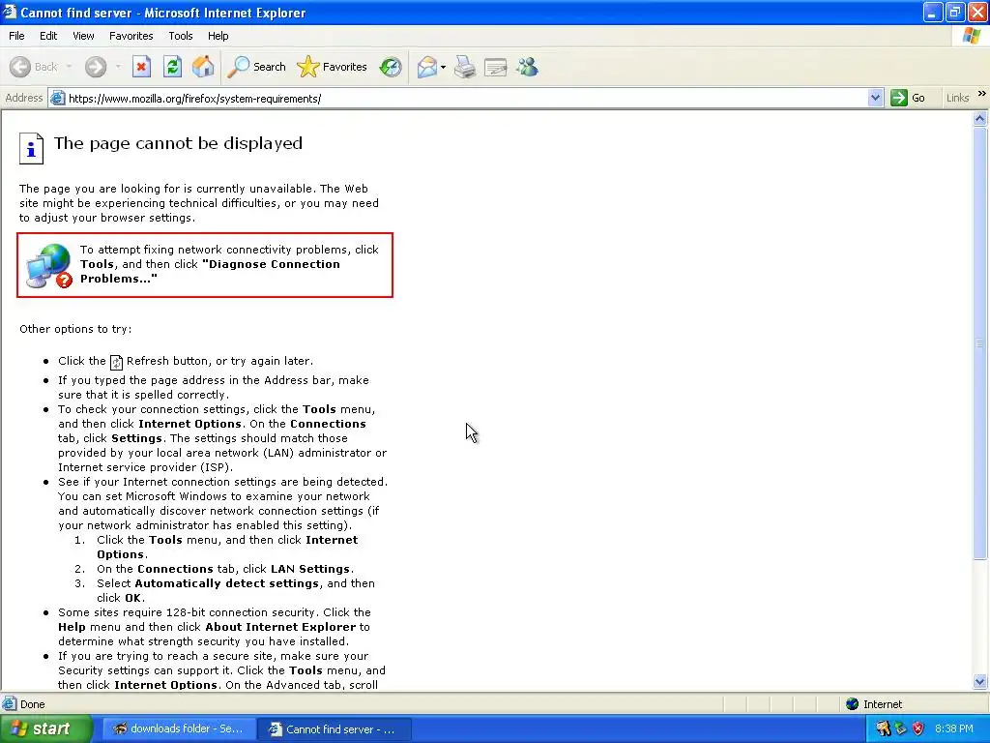The width and height of the screenshot is (990, 743).
Task: Click the Forward arrow button
Action: click(96, 67)
